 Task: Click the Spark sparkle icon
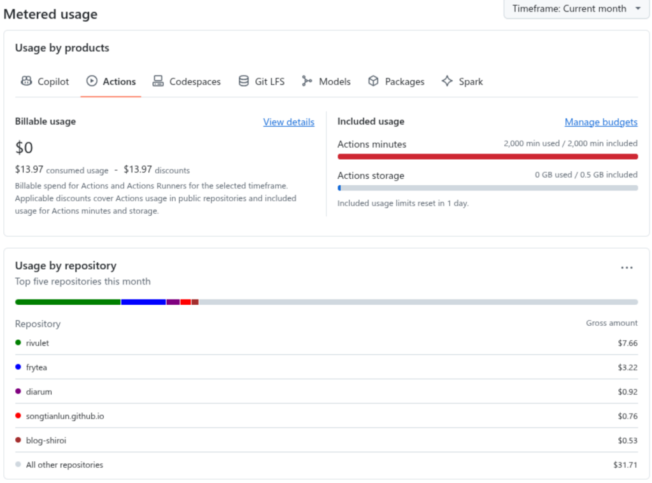click(x=447, y=81)
